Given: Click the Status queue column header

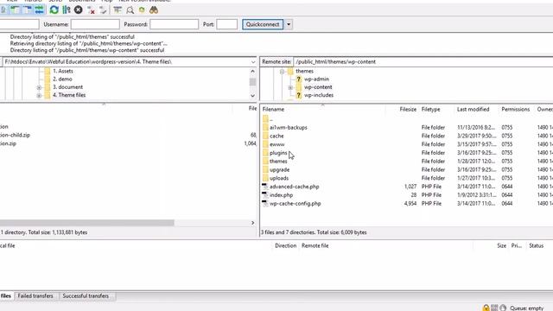Looking at the screenshot, I should [536, 245].
